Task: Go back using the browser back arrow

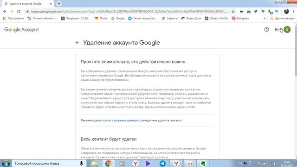Action: [x=5, y=11]
